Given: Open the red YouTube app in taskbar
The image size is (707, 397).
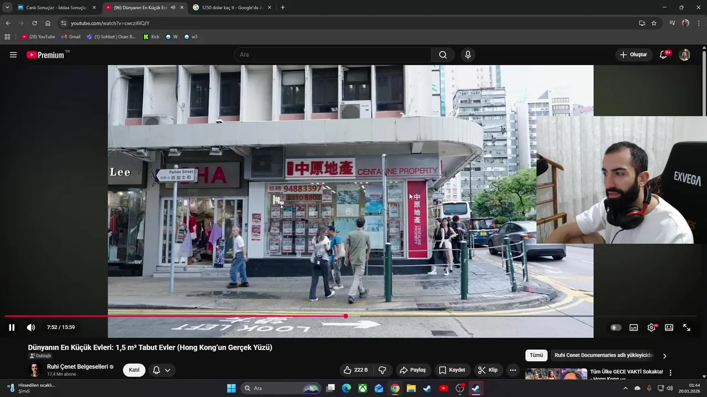Looking at the screenshot, I should click(444, 388).
